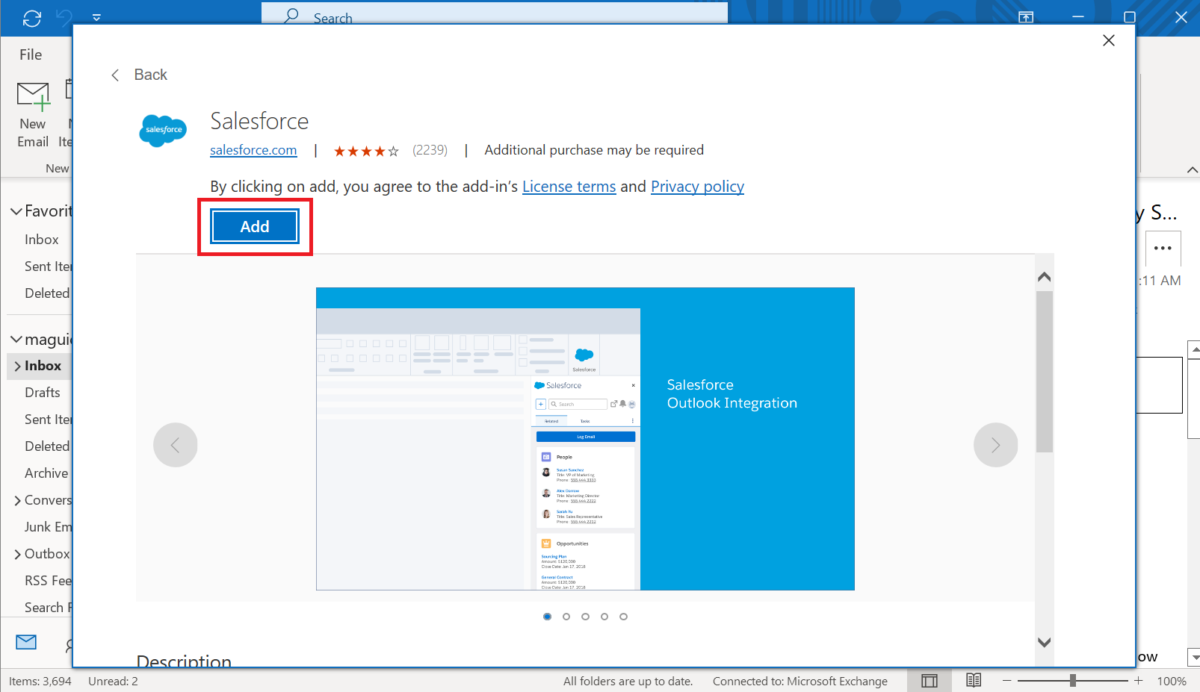1200x692 pixels.
Task: Click the Search box in title bar
Action: [x=495, y=13]
